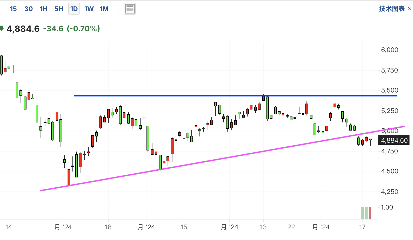Click the 4,884.60 current price tag
This screenshot has width=413, height=240.
click(394, 140)
